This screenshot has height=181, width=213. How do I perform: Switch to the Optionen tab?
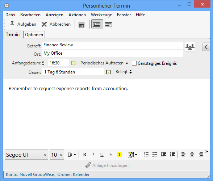pyautogui.click(x=34, y=35)
